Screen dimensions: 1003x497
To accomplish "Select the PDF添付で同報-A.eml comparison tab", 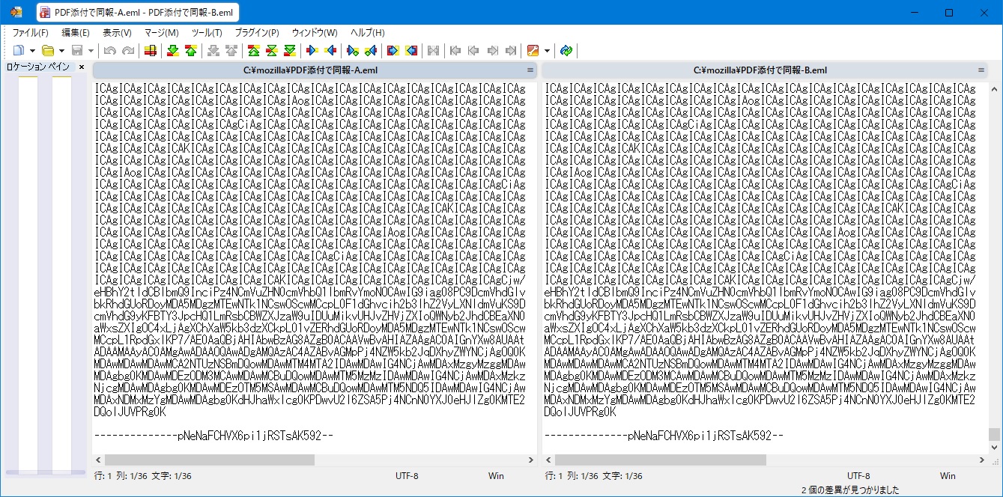I will [x=137, y=13].
